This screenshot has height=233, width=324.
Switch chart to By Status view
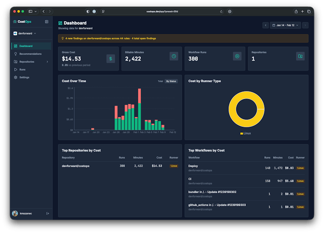point(171,81)
